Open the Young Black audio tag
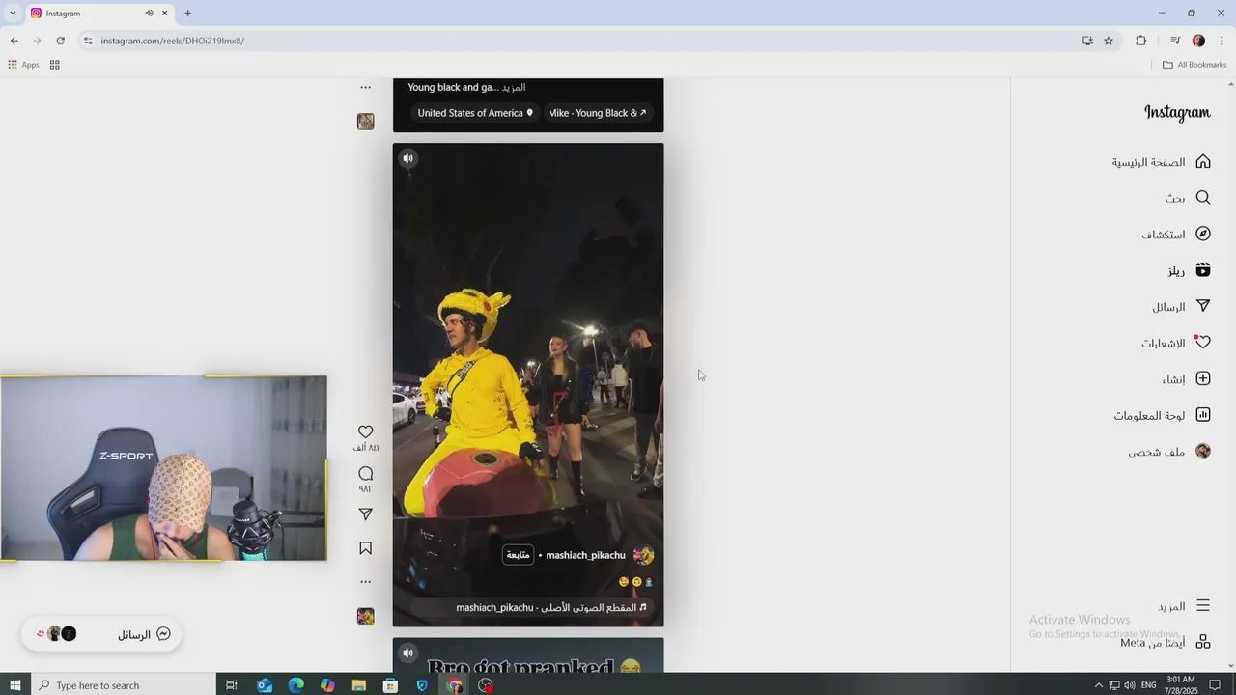This screenshot has width=1236, height=695. pyautogui.click(x=599, y=113)
